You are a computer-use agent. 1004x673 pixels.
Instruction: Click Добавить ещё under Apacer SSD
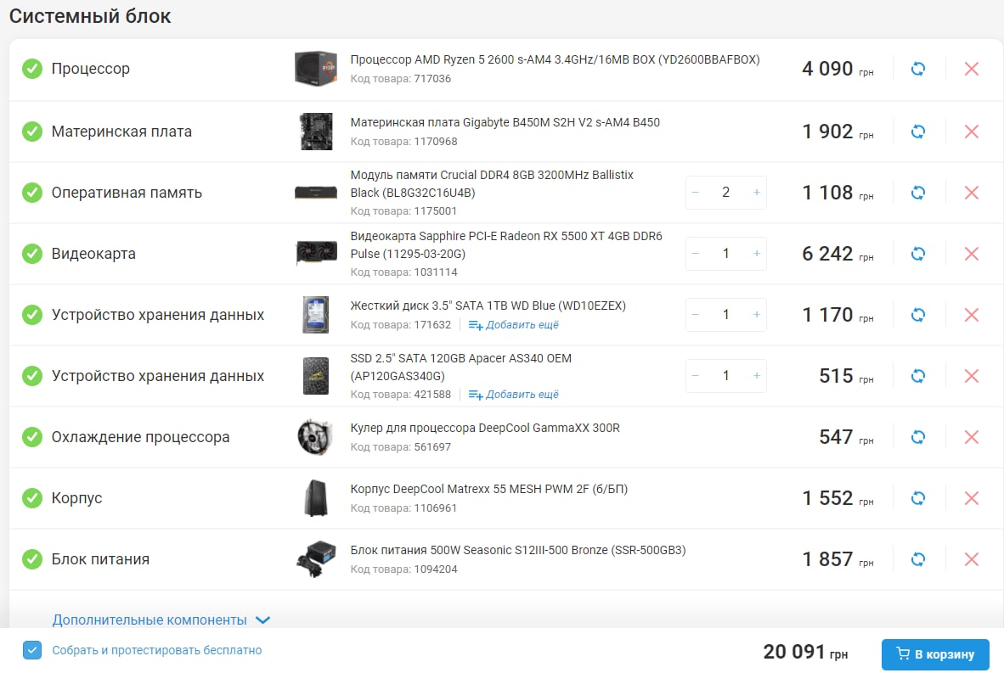[x=514, y=395]
